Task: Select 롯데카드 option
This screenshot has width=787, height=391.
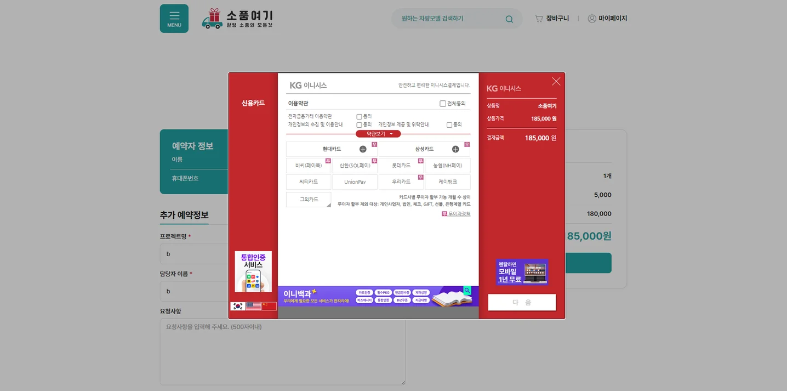Action: pos(401,166)
